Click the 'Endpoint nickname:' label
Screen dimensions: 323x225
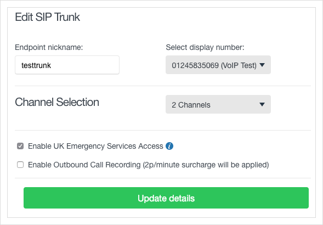tap(49, 47)
